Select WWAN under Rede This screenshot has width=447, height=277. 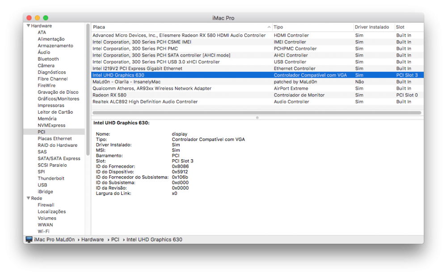point(45,225)
